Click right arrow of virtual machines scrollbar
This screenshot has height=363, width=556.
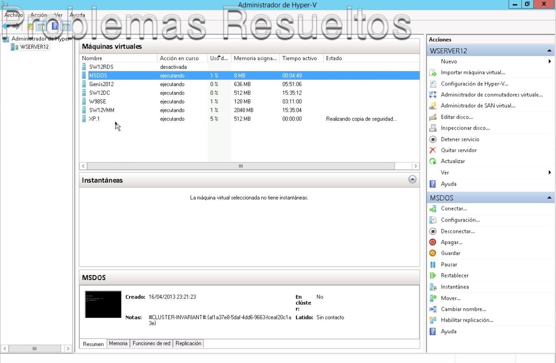tap(415, 166)
